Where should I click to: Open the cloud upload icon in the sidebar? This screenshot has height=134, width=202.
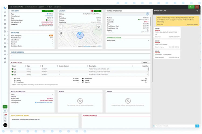pos(5,51)
